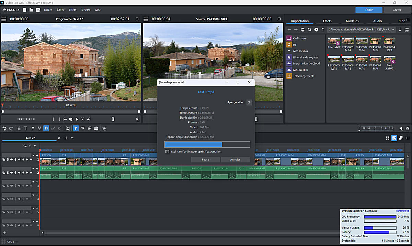Open the Effets menu in menu bar

point(72,10)
